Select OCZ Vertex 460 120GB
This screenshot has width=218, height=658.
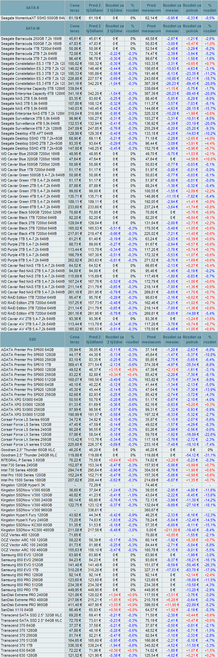pos(20,535)
